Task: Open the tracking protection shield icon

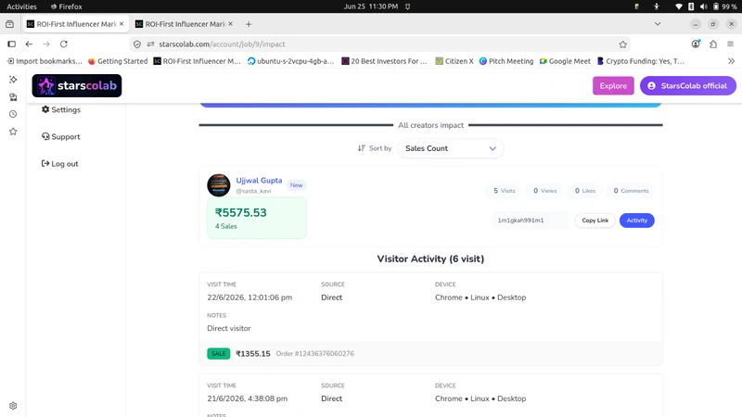Action: [x=137, y=44]
